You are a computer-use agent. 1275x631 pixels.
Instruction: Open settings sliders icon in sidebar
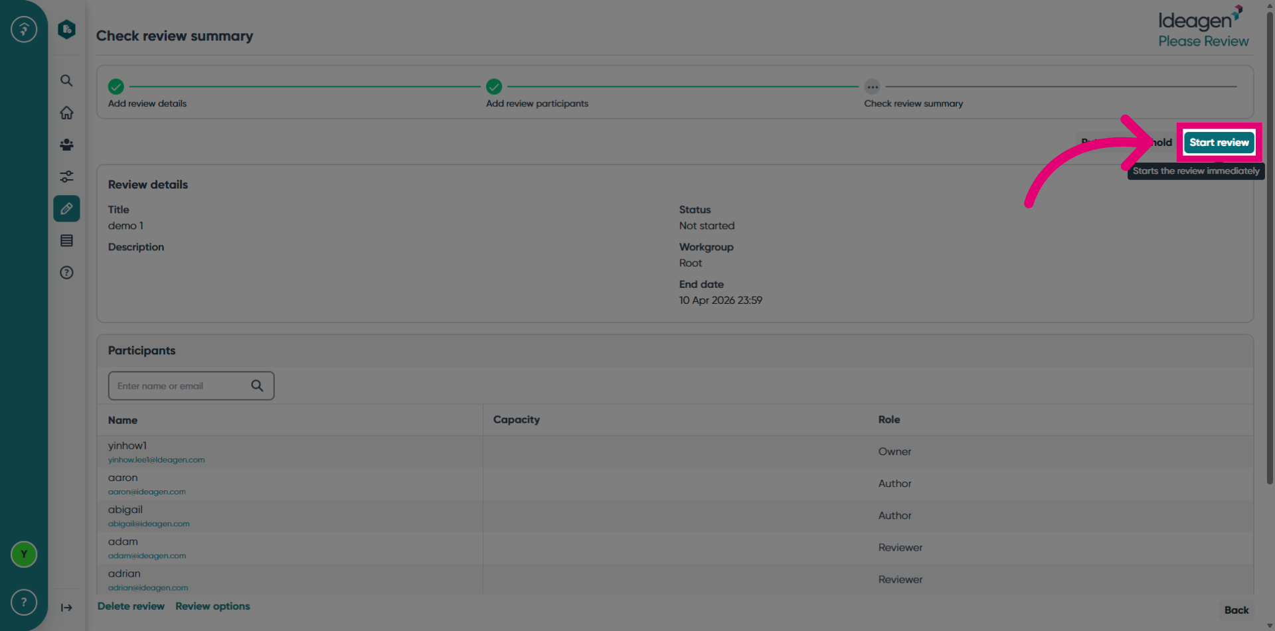click(x=66, y=176)
